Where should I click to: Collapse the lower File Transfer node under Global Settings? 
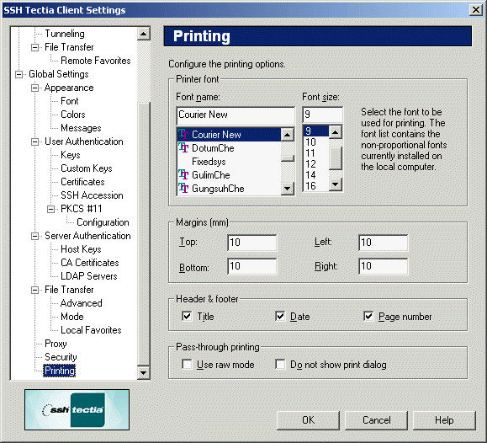tap(35, 290)
